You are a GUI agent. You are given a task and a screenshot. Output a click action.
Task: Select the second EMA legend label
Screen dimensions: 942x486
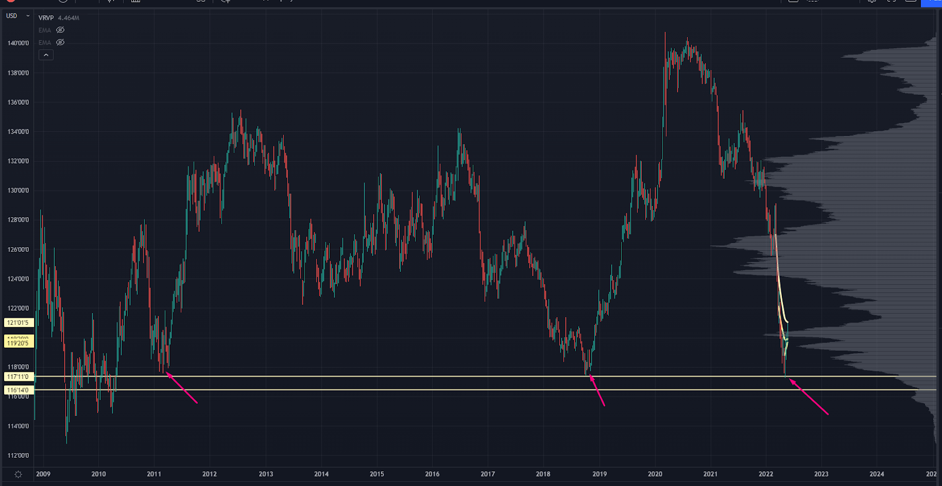click(x=45, y=42)
